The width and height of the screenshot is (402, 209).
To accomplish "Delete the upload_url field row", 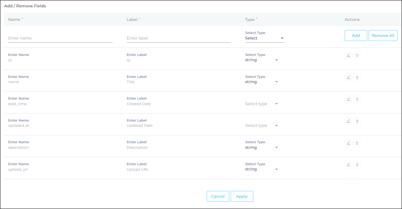I will pos(357,165).
